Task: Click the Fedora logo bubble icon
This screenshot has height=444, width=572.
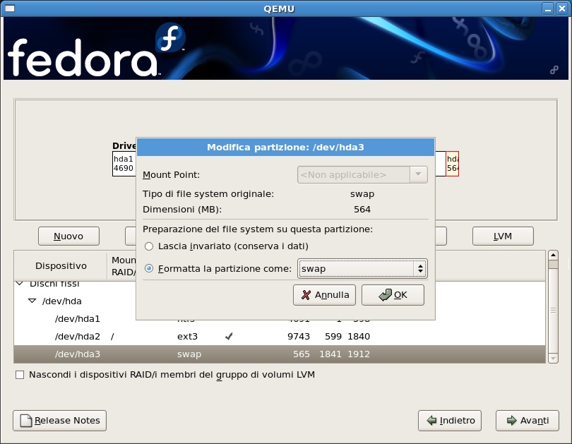Action: click(x=170, y=37)
